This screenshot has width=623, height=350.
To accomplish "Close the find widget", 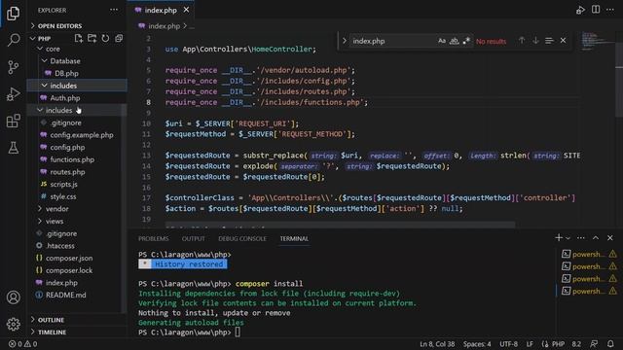I will coord(563,41).
